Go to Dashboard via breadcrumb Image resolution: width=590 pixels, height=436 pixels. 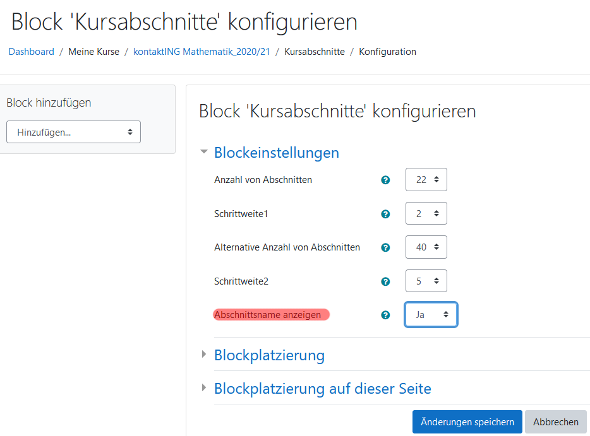click(x=32, y=52)
